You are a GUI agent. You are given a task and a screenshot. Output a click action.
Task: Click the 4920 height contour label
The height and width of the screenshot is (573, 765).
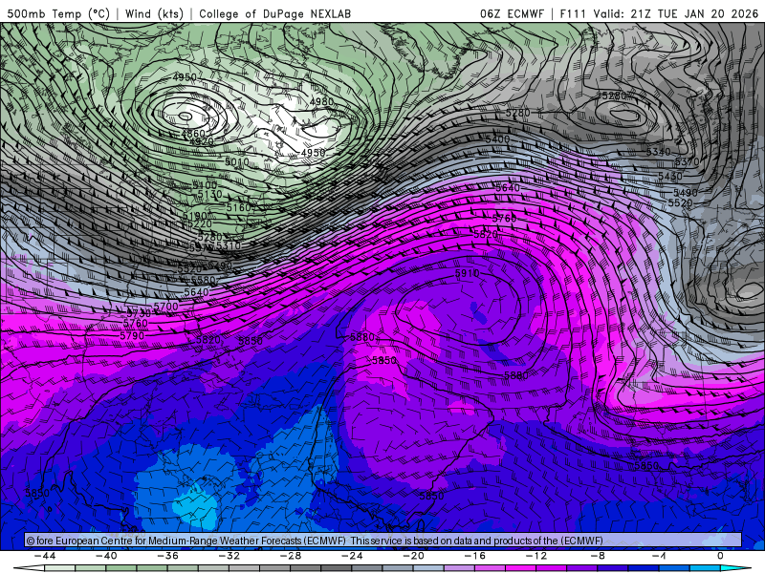coord(201,141)
